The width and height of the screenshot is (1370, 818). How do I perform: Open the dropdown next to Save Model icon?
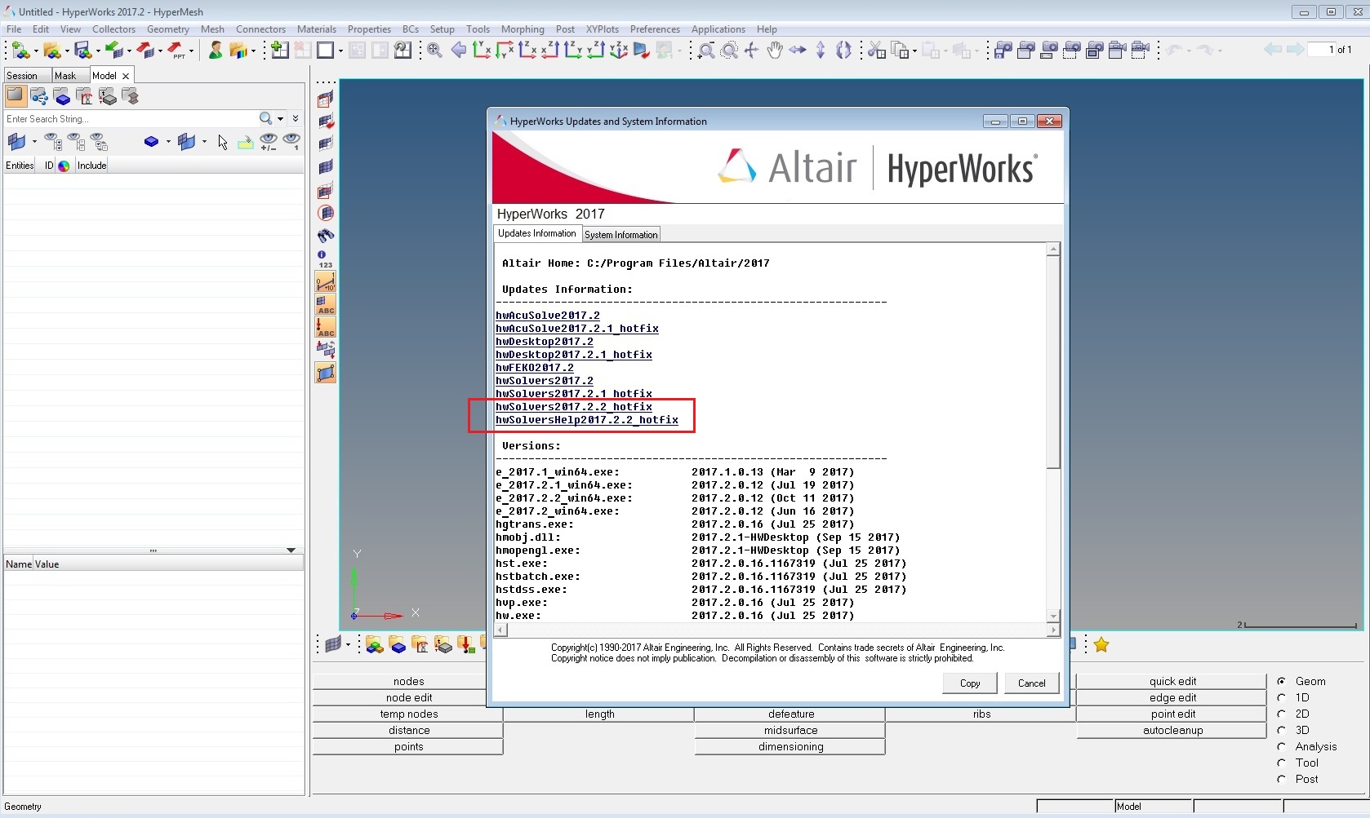(97, 51)
